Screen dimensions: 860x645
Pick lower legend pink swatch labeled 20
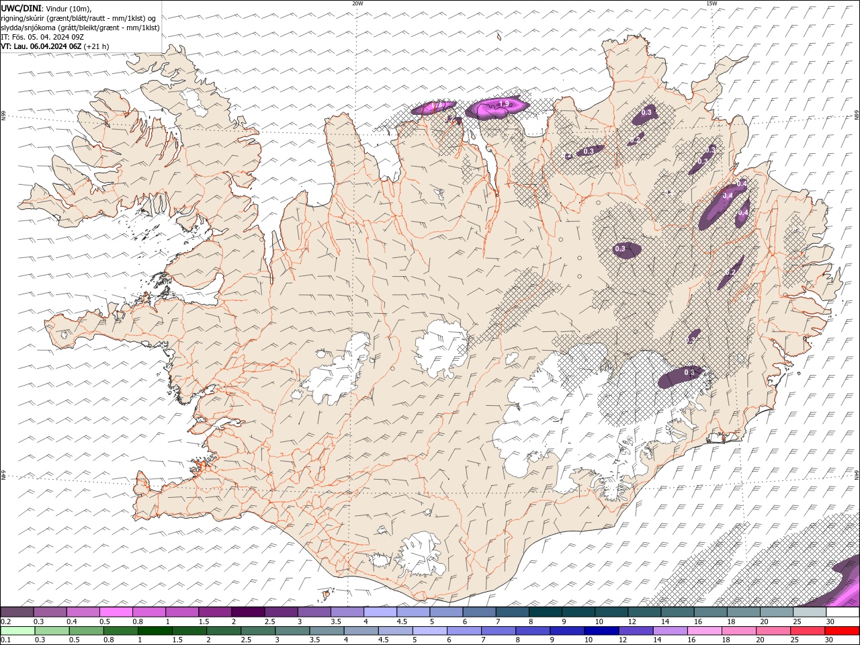[773, 631]
